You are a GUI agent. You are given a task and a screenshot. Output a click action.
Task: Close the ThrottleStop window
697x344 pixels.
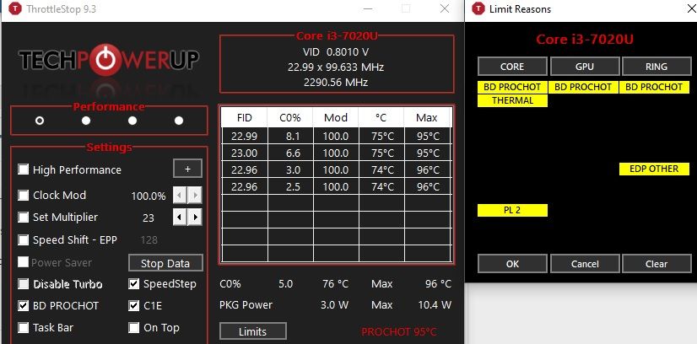tap(445, 9)
